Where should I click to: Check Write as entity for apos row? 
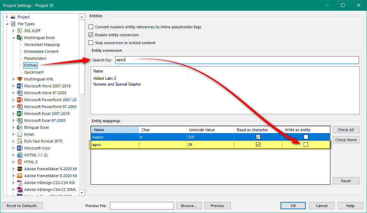(x=306, y=145)
